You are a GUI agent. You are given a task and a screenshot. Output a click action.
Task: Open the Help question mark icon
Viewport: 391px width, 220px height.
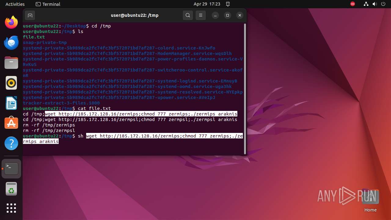[11, 143]
